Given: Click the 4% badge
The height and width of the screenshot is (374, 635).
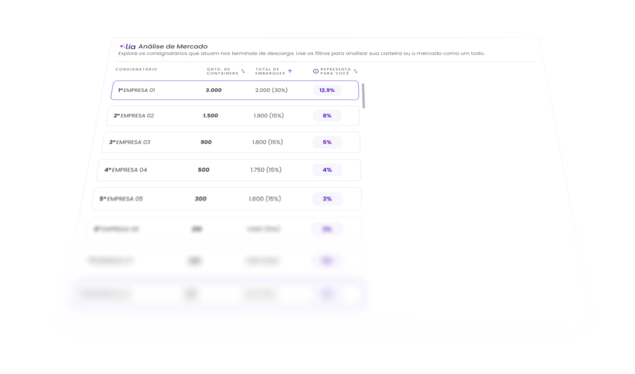Looking at the screenshot, I should pyautogui.click(x=327, y=170).
